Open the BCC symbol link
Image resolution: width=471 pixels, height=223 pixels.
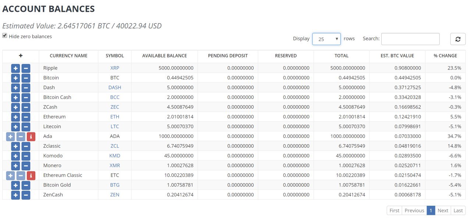coord(115,97)
